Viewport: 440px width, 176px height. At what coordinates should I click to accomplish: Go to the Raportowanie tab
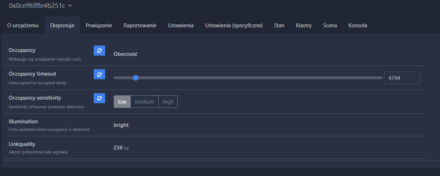(x=140, y=25)
